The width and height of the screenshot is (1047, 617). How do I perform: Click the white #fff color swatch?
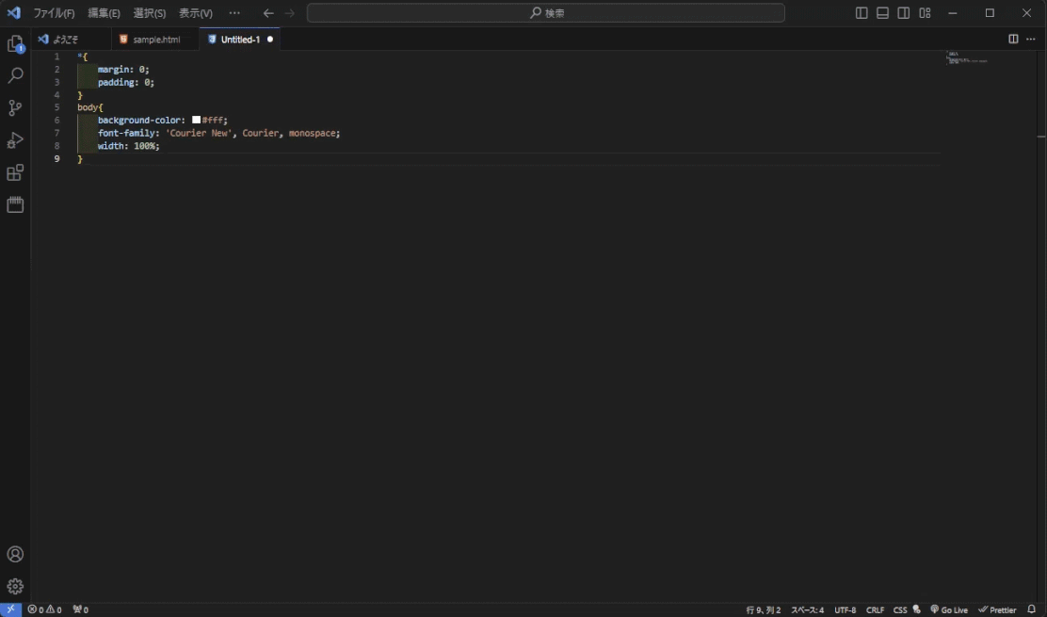(x=196, y=121)
